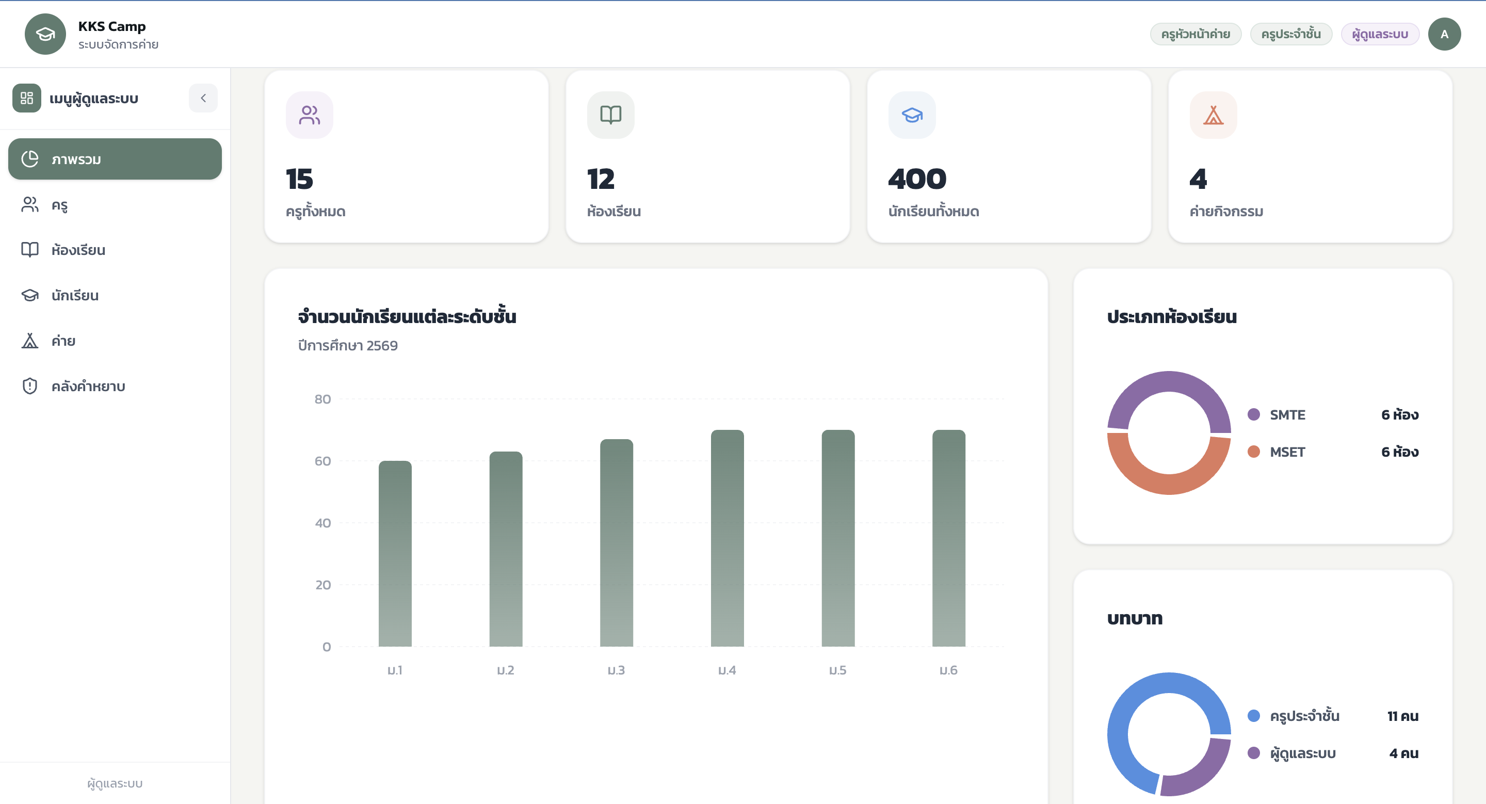1486x804 pixels.
Task: Open the ภาพรวม overview menu item
Action: coord(115,159)
